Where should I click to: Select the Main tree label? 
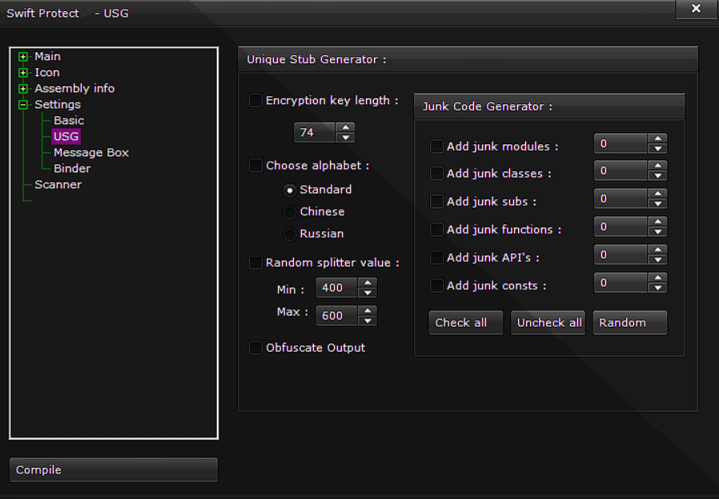(48, 56)
